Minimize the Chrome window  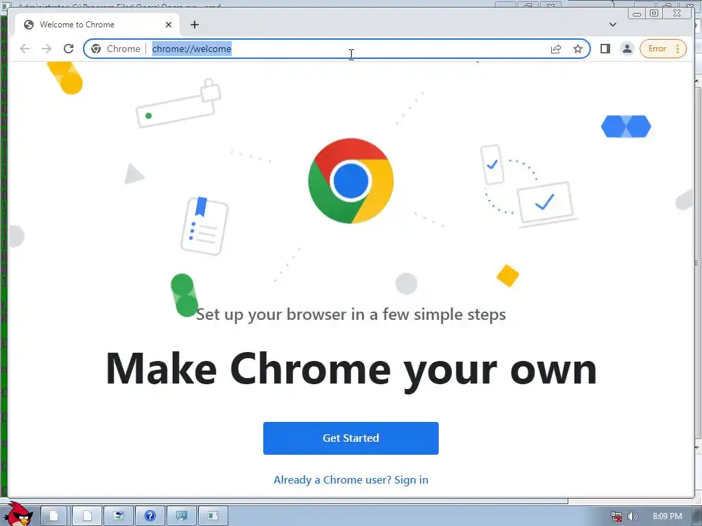pos(637,14)
